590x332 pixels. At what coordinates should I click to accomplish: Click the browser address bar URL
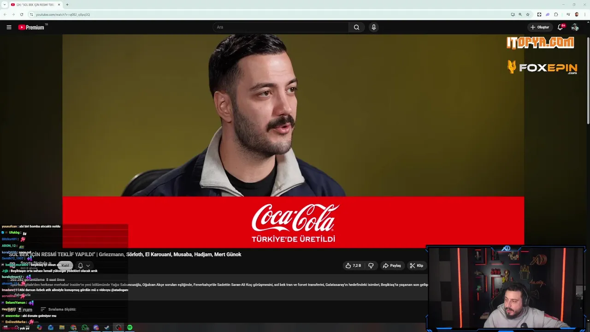pos(63,14)
